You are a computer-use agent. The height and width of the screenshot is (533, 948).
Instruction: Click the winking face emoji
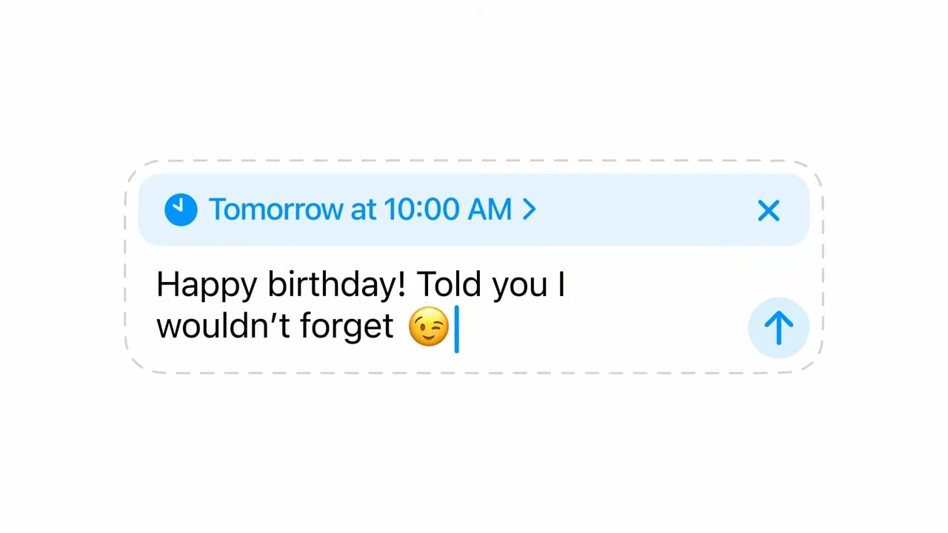pos(429,326)
